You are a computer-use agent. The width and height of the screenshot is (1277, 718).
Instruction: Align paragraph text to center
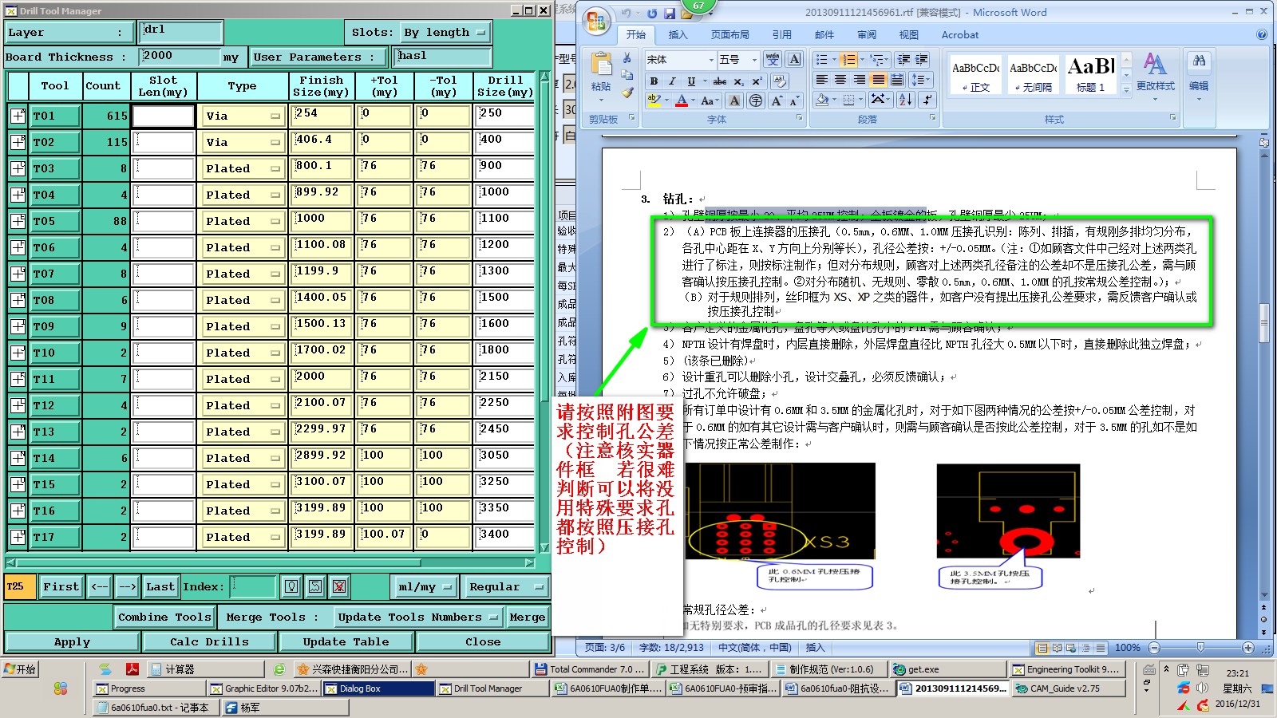tap(840, 80)
